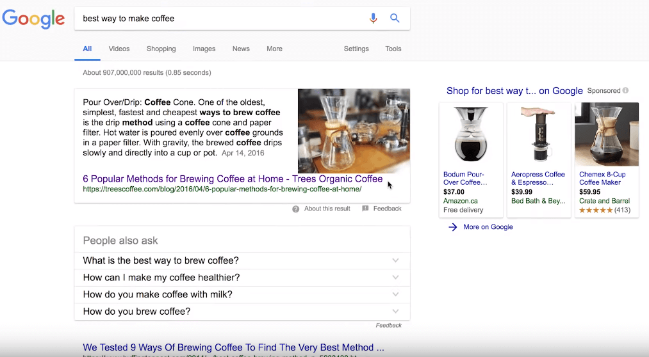Click the featured snippet Feedback flag icon
649x357 pixels.
365,209
